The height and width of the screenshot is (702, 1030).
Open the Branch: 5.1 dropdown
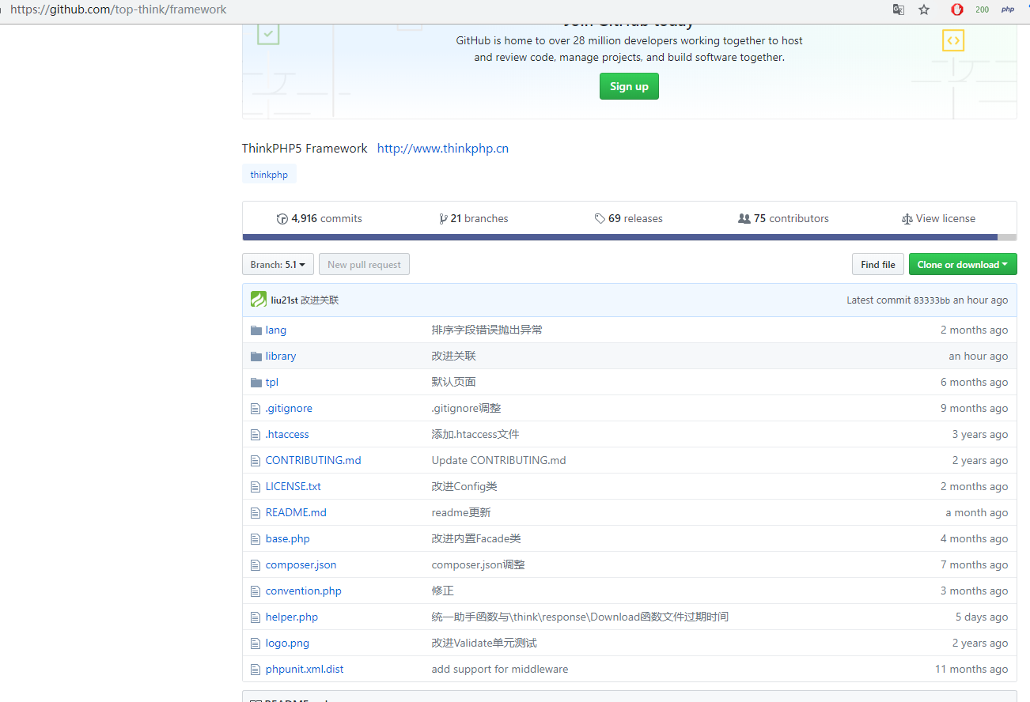click(278, 265)
